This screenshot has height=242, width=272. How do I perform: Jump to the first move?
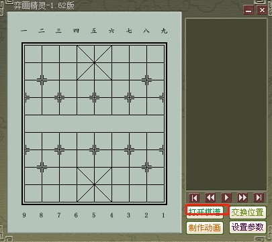pyautogui.click(x=194, y=198)
